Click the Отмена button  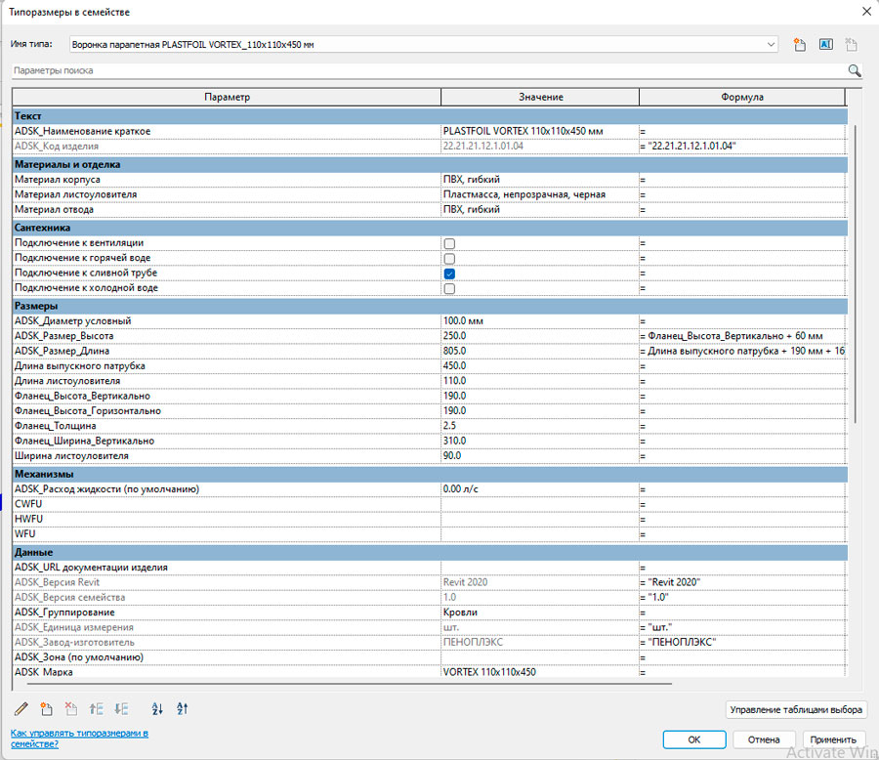[x=764, y=739]
